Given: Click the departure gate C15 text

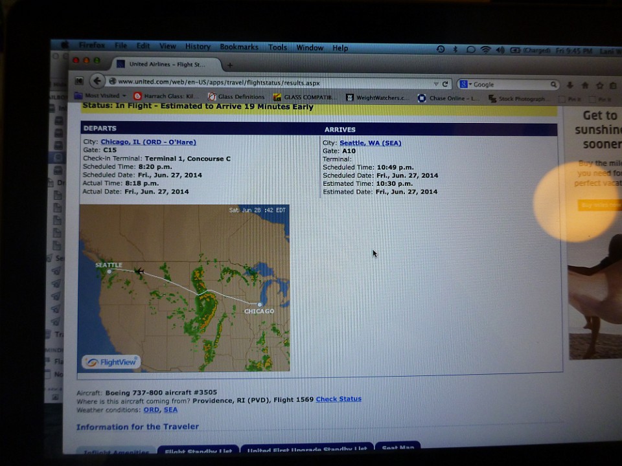Looking at the screenshot, I should point(110,150).
